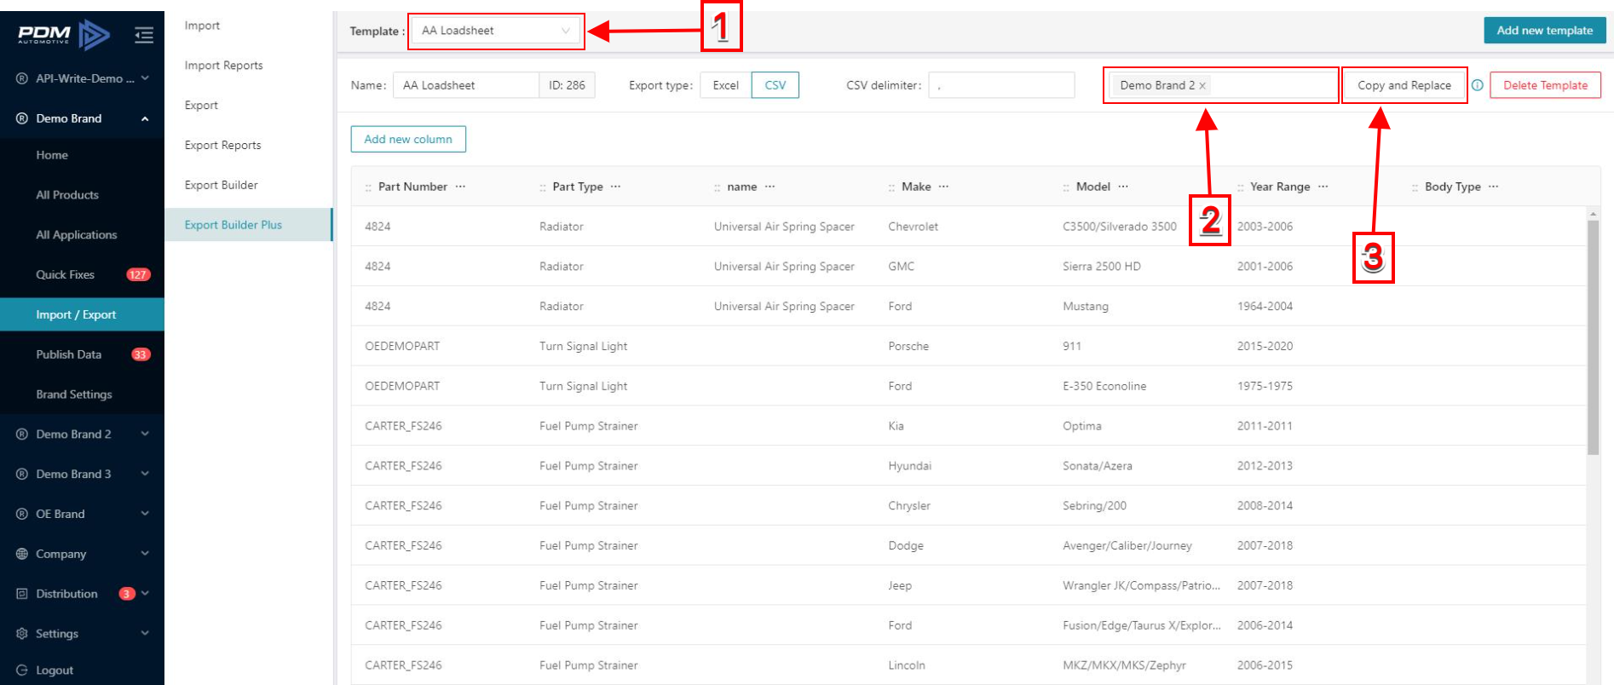Click the drag handle of Part Type column
This screenshot has height=685, width=1614.
click(x=542, y=187)
